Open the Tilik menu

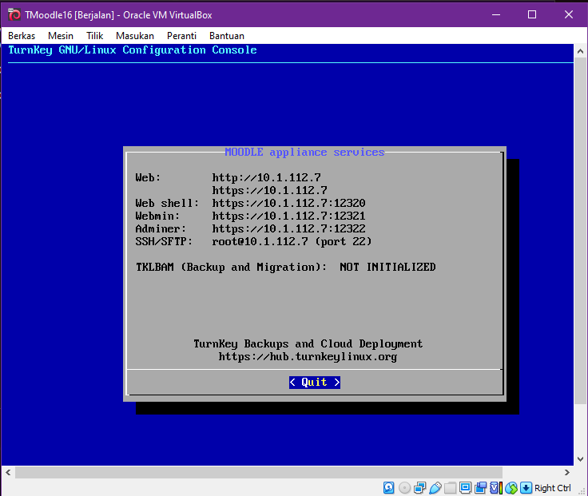94,36
